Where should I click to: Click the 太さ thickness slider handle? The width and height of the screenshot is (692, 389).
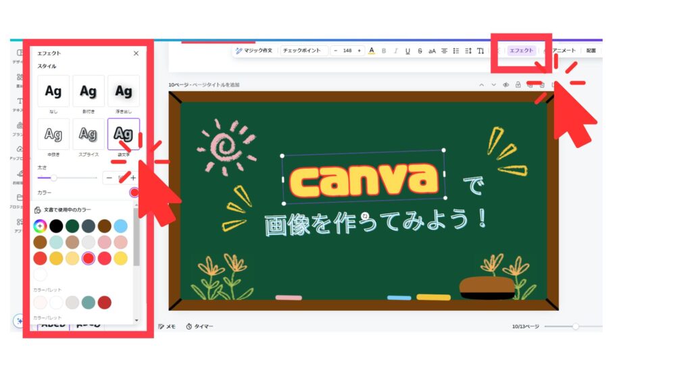click(x=53, y=178)
